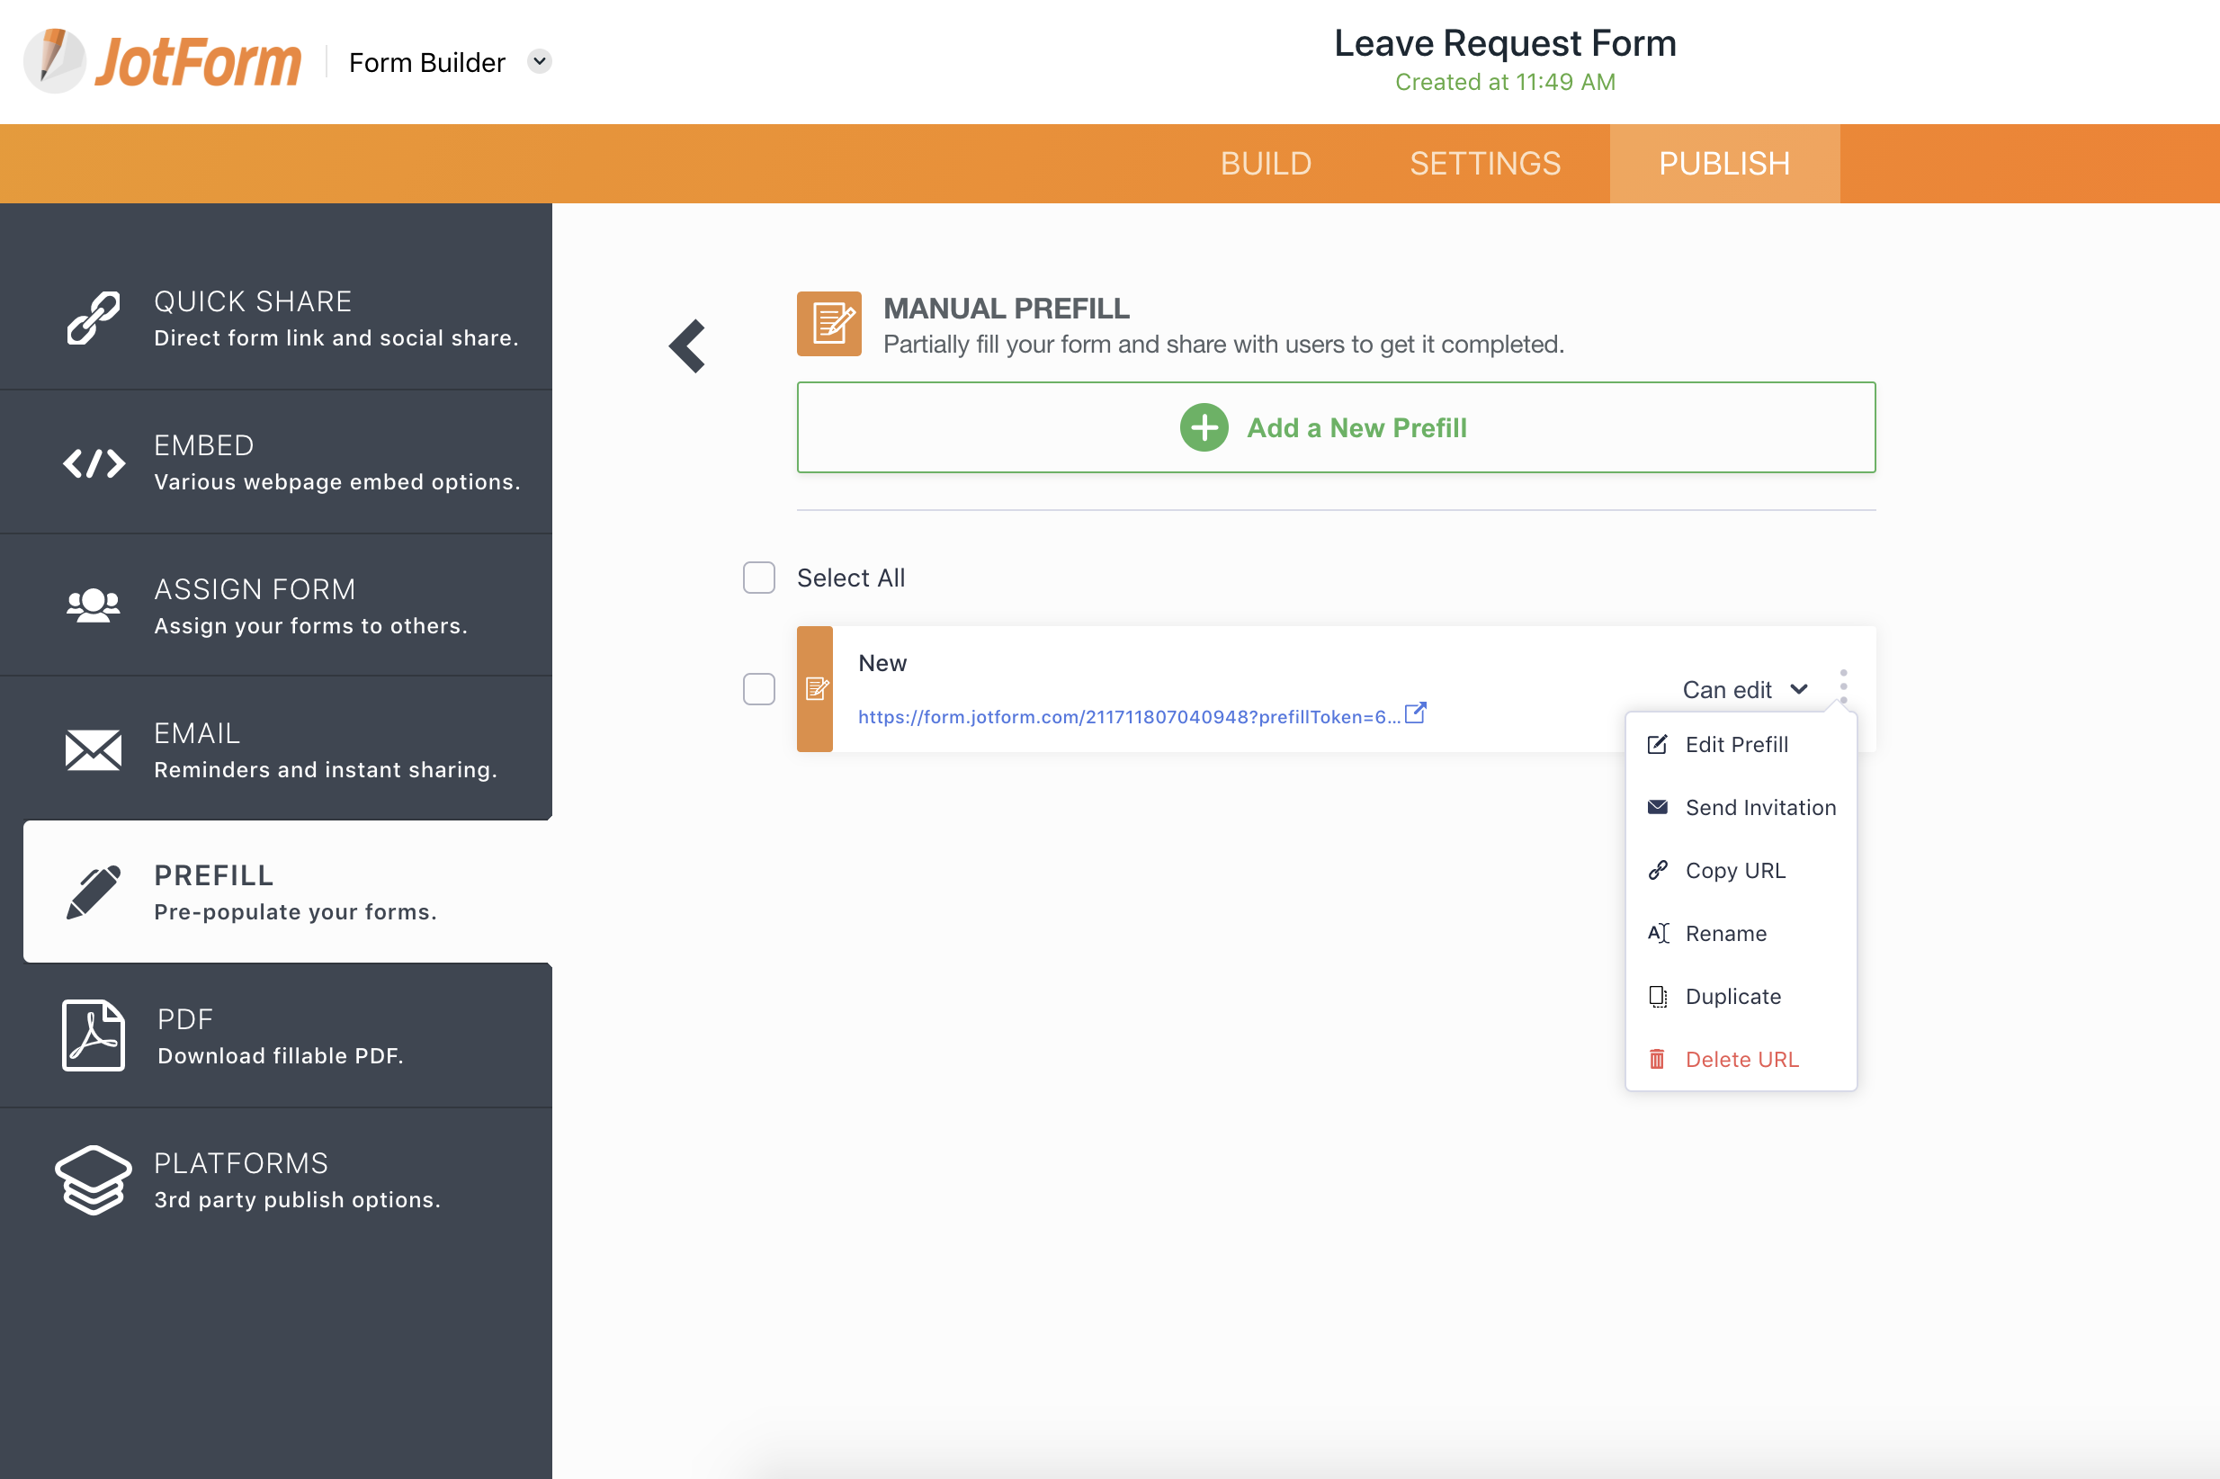2220x1479 pixels.
Task: Open the Can edit permission dropdown
Action: [1744, 689]
